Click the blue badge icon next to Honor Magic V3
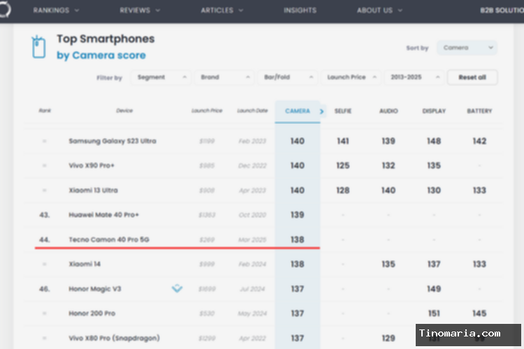 (x=177, y=288)
